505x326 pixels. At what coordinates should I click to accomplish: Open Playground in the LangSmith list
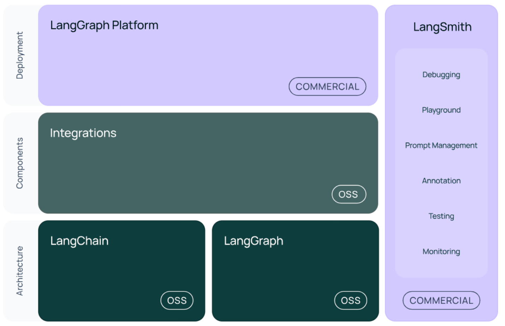[x=441, y=110]
